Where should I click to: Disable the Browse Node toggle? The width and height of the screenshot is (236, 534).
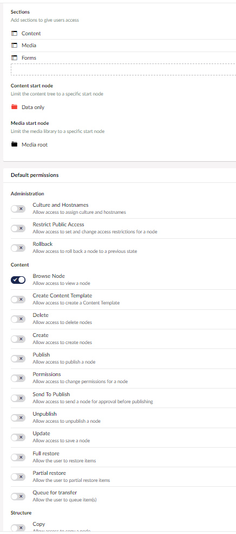pyautogui.click(x=18, y=280)
